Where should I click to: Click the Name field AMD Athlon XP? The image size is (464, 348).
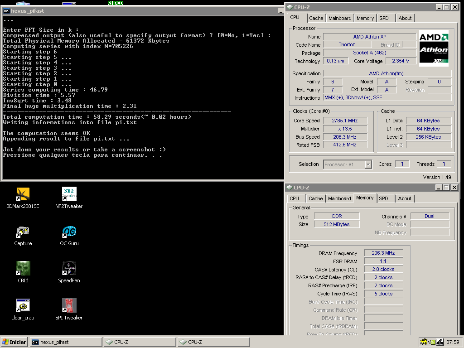(x=370, y=37)
